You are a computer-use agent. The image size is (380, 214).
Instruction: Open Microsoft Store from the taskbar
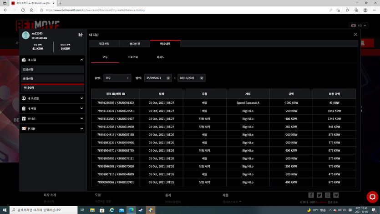pyautogui.click(x=102, y=210)
